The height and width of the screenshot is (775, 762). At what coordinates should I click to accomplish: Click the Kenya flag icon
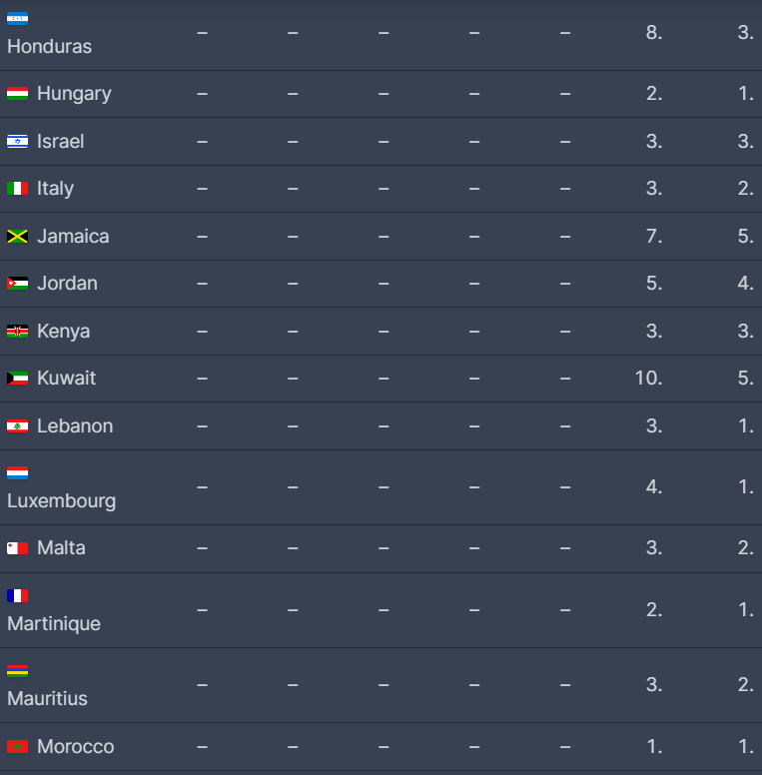tap(17, 332)
